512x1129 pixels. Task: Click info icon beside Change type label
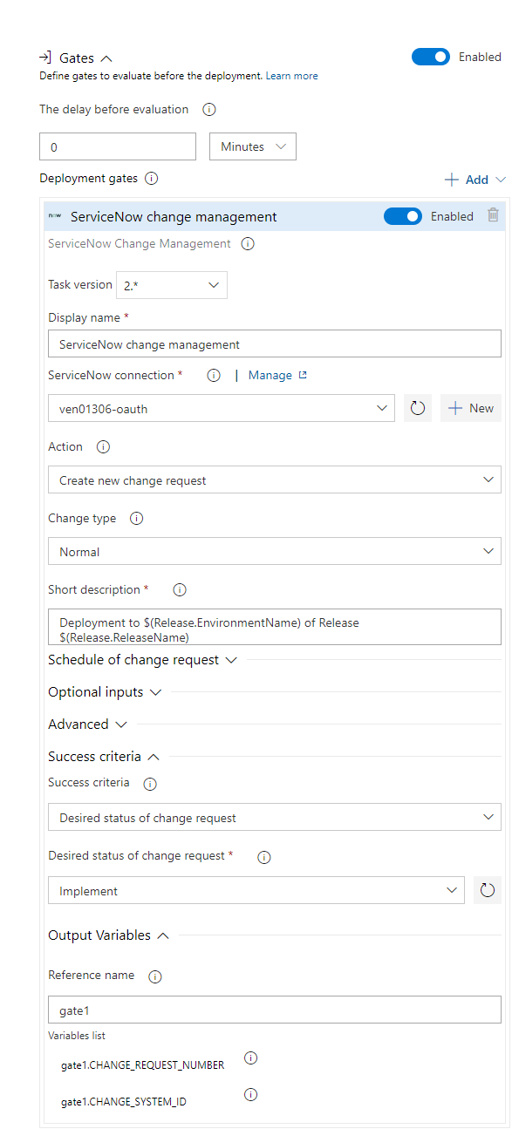tap(136, 519)
